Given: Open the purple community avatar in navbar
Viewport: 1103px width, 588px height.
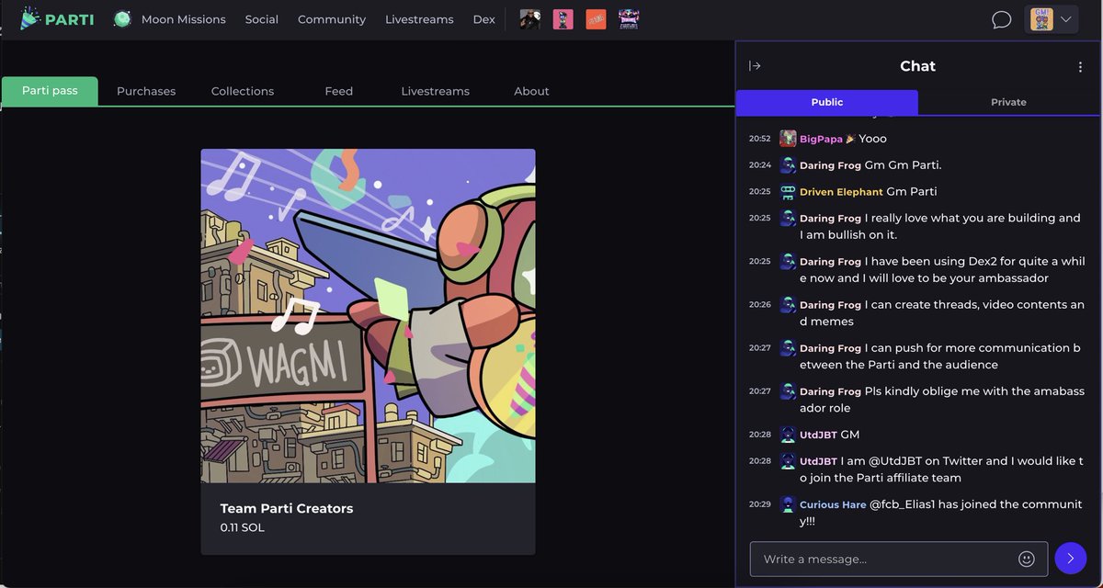Looking at the screenshot, I should pyautogui.click(x=629, y=18).
